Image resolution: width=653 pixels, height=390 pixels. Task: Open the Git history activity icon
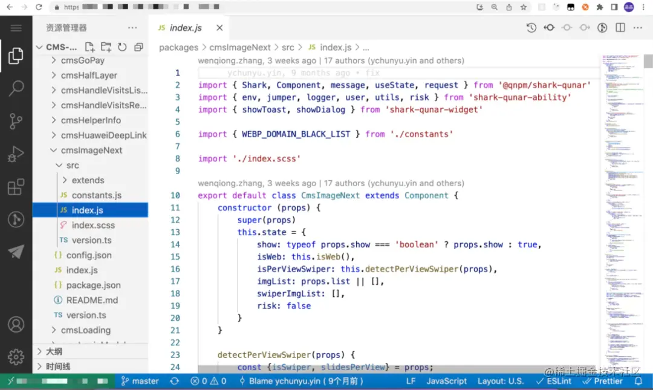16,219
